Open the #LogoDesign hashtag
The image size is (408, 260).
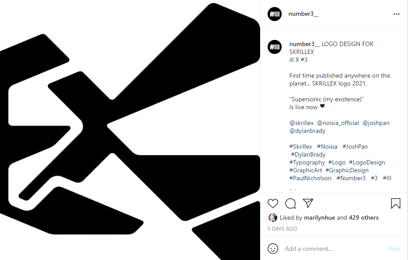click(367, 163)
